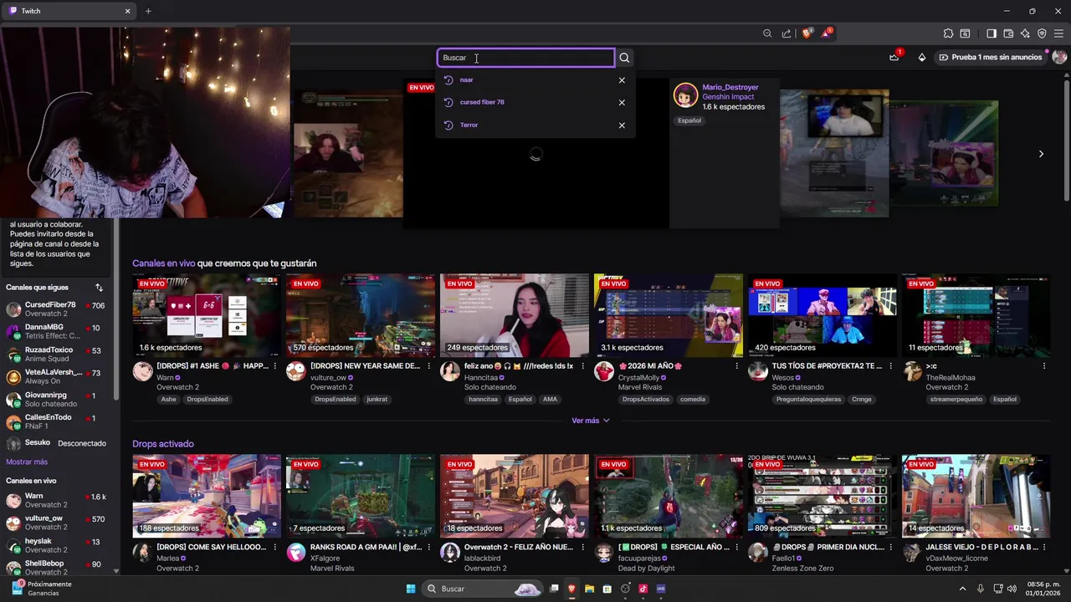Show hidden system tray icons

tap(962, 589)
